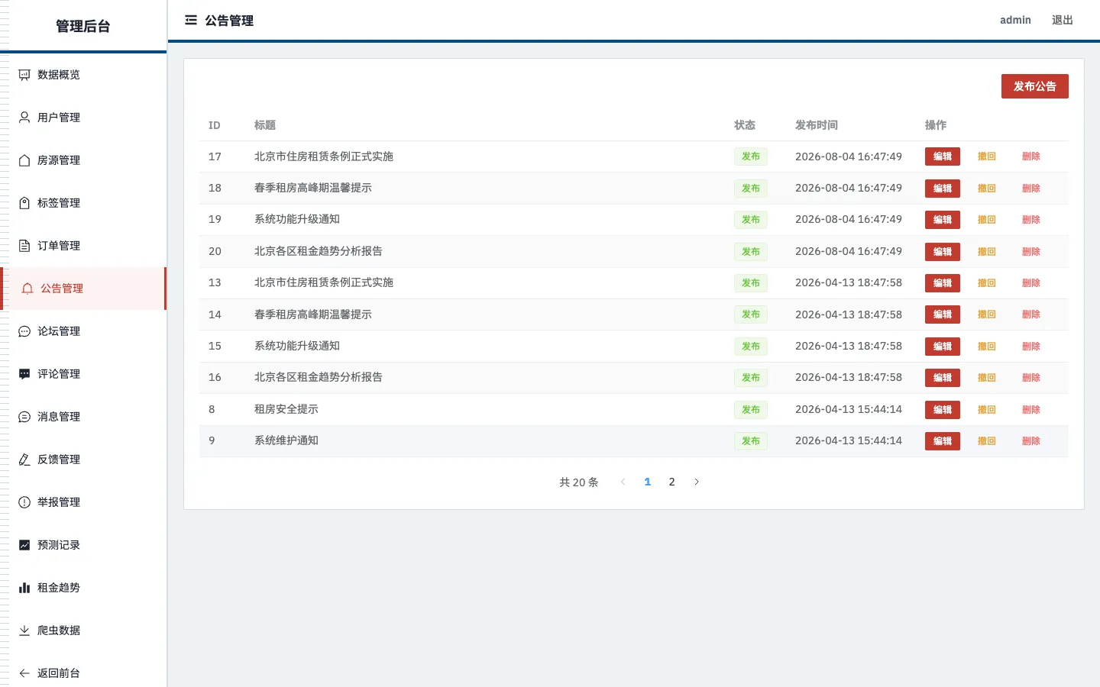
Task: Click title 北京市住房租赁条例正式实施 in row 17
Action: pos(324,156)
